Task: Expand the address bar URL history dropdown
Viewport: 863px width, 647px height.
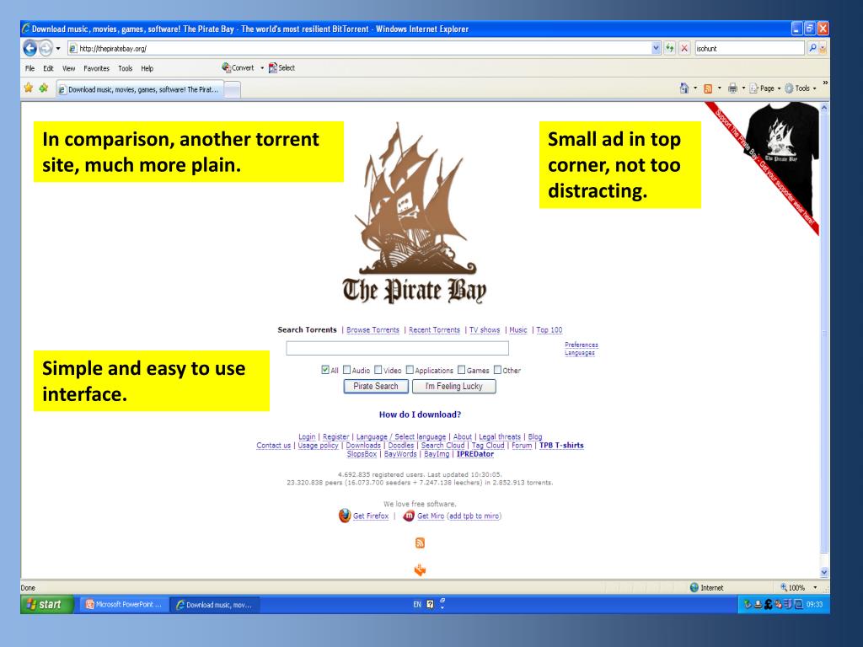Action: coord(656,48)
